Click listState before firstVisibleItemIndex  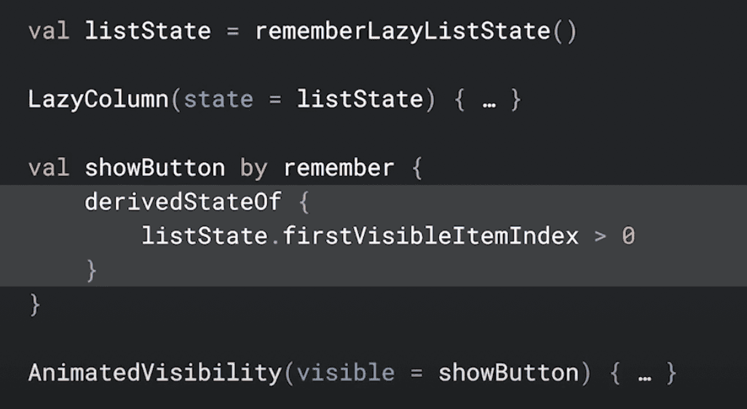(x=204, y=236)
